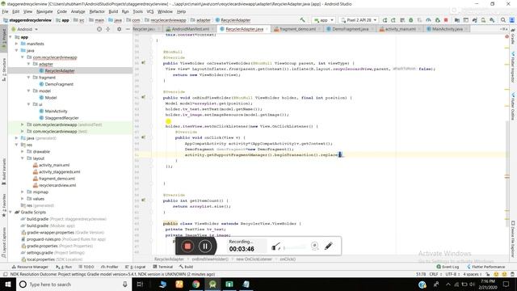Toggle the Project tool window side tab
Screen dimensions: 517x291
(x=4, y=38)
